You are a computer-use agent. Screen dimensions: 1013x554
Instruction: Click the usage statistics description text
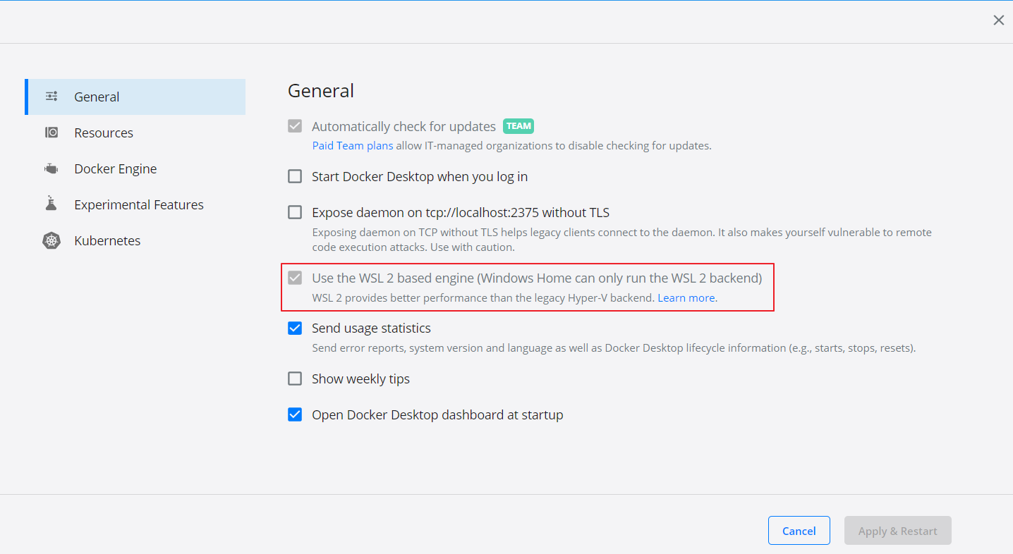coord(614,347)
